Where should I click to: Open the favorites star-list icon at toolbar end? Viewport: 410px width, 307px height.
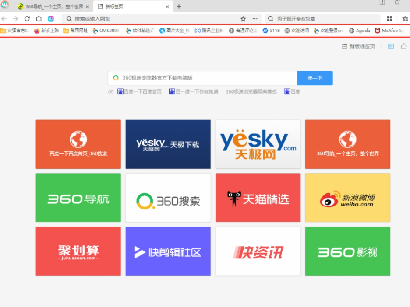click(x=405, y=19)
